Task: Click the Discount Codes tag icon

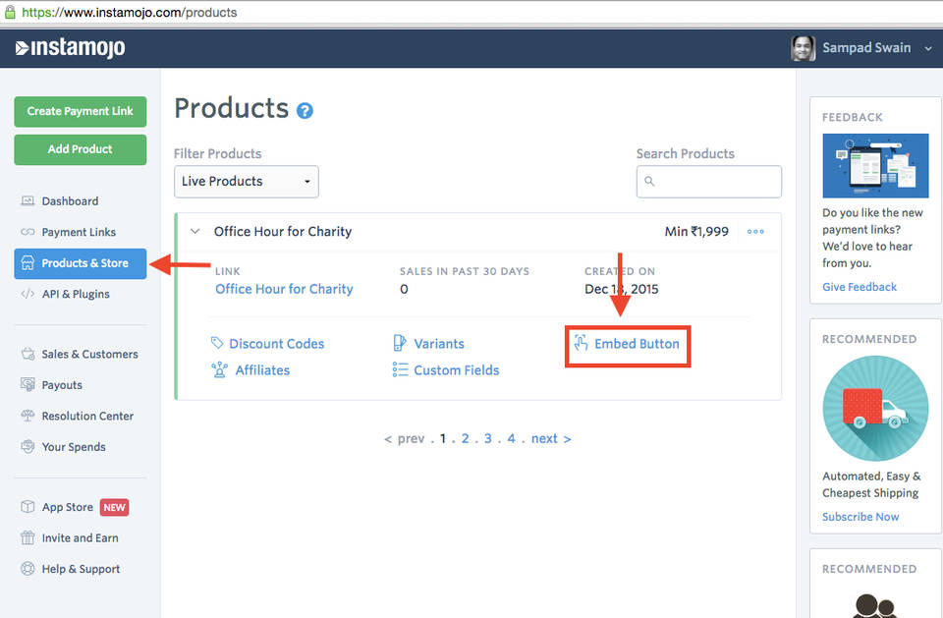Action: coord(217,344)
